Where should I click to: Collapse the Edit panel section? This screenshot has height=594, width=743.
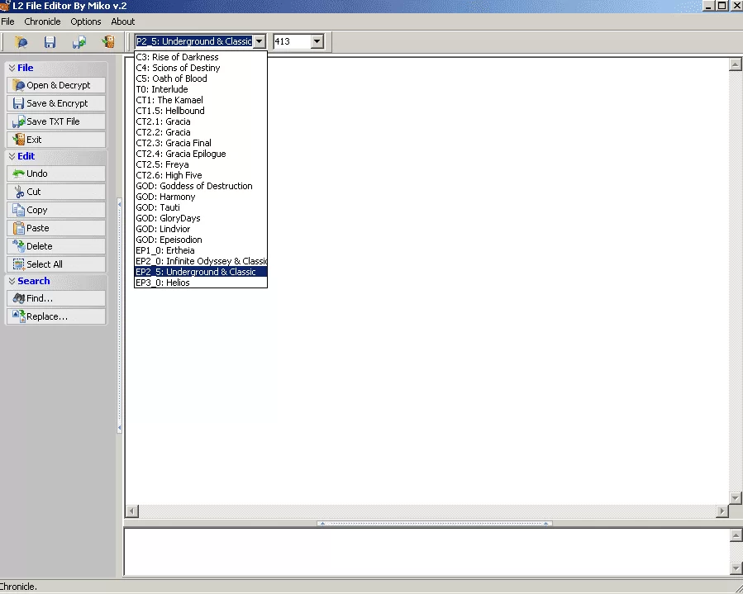tap(12, 156)
